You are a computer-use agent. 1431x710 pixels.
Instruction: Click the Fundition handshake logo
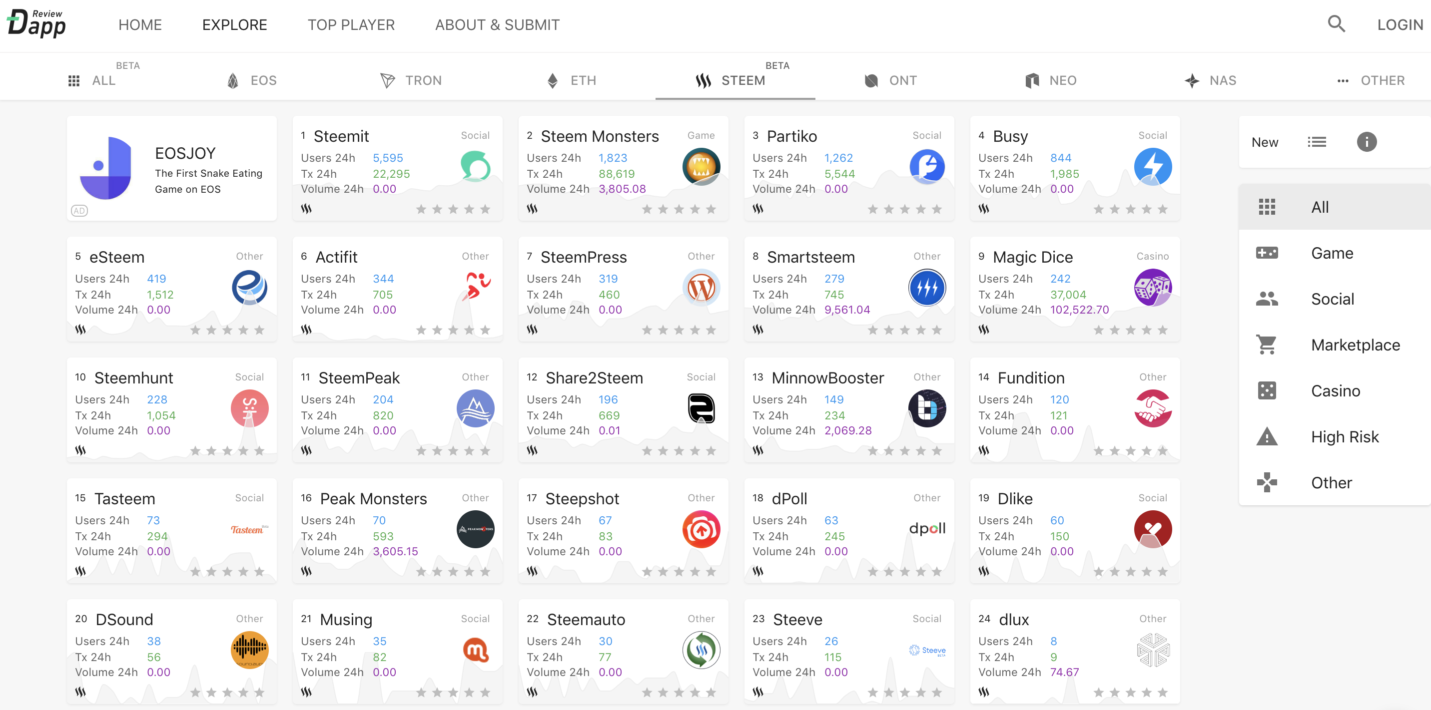[1153, 408]
